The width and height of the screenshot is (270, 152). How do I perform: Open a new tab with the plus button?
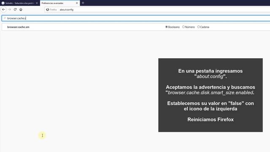click(x=83, y=3)
